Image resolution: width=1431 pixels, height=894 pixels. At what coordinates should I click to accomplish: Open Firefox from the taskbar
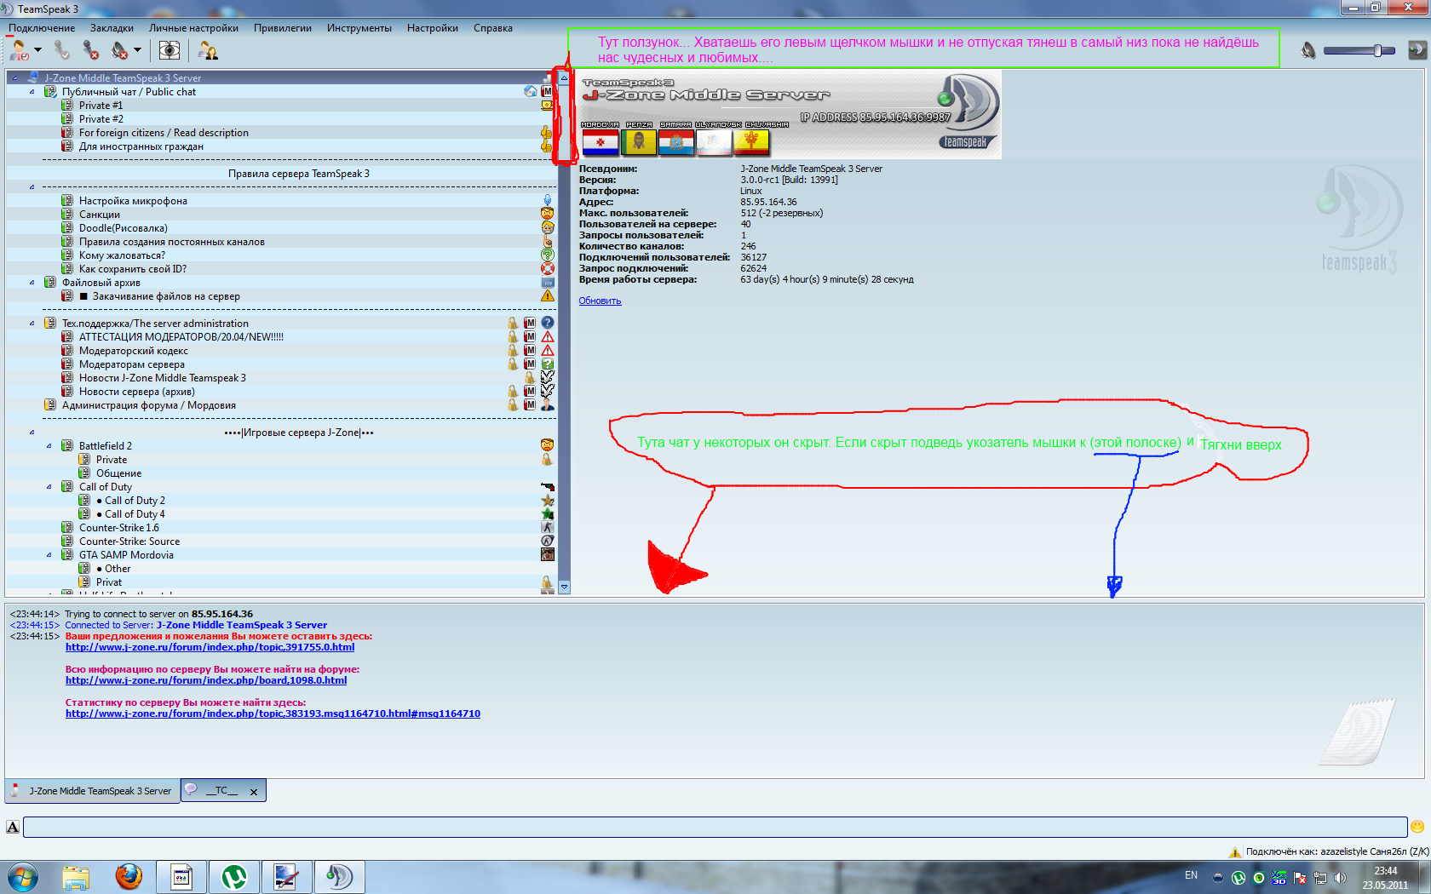(129, 877)
